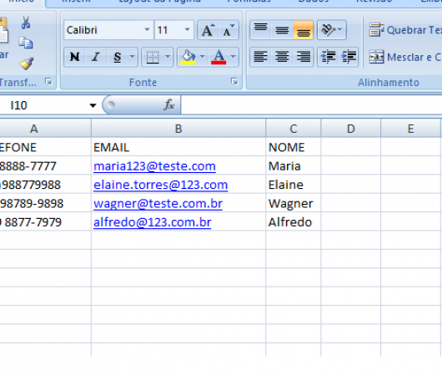The width and height of the screenshot is (442, 376).
Task: Click Mesclar e Centralizar button
Action: click(x=405, y=58)
